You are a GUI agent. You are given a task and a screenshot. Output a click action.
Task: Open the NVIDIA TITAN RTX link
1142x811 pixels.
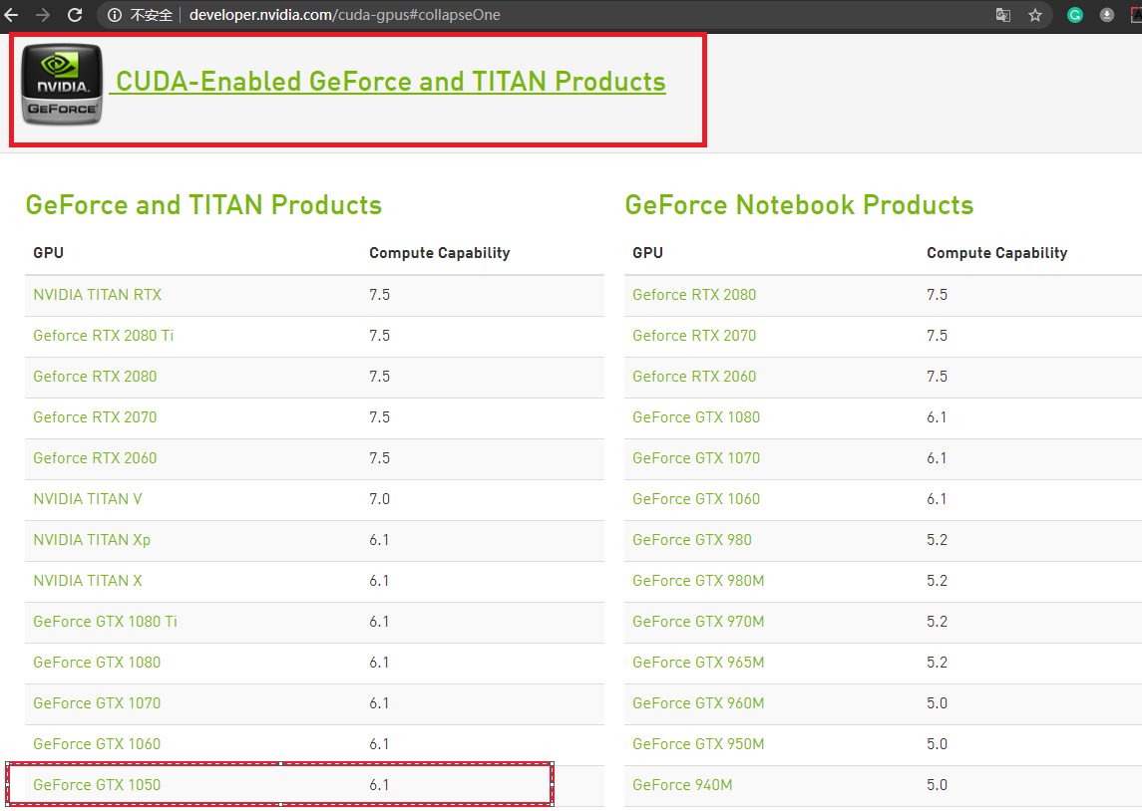[97, 295]
